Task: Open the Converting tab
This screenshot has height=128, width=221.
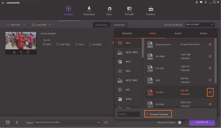Action: (x=101, y=25)
